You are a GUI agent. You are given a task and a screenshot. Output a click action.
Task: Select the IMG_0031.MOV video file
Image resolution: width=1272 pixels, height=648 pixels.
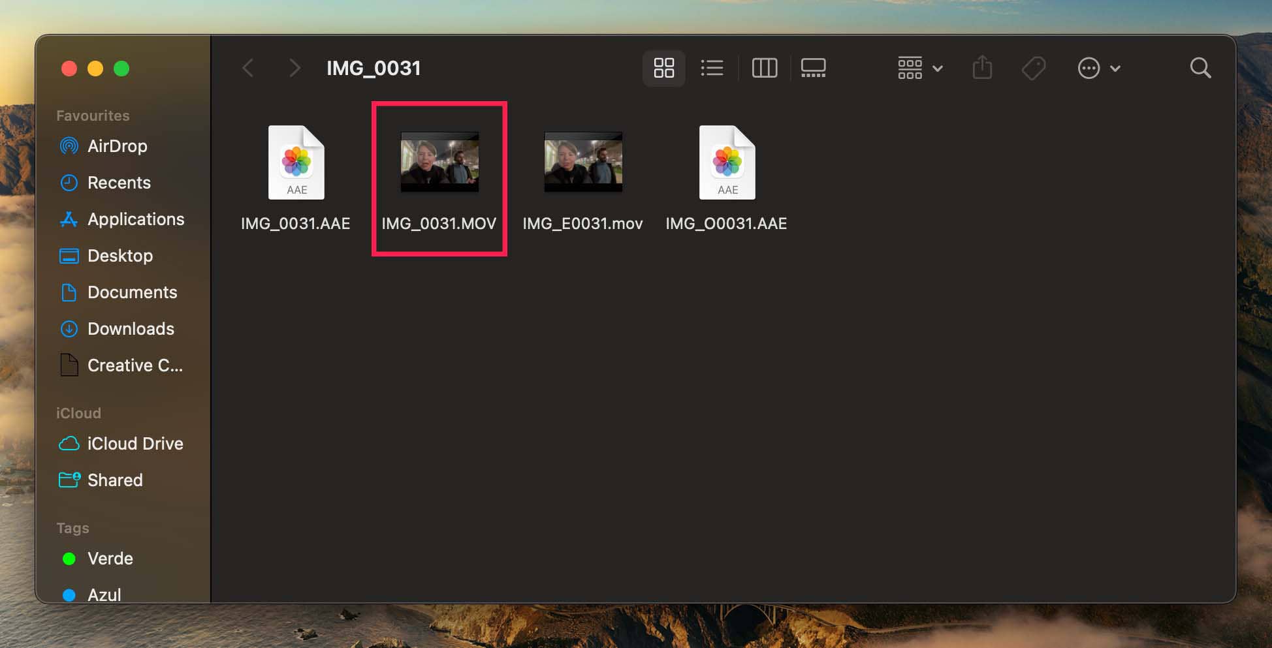click(x=439, y=162)
